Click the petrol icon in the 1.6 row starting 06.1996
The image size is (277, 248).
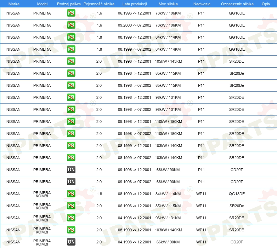point(71,13)
